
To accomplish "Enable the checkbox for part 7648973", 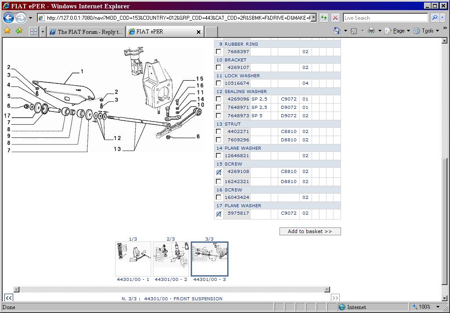I will point(219,115).
